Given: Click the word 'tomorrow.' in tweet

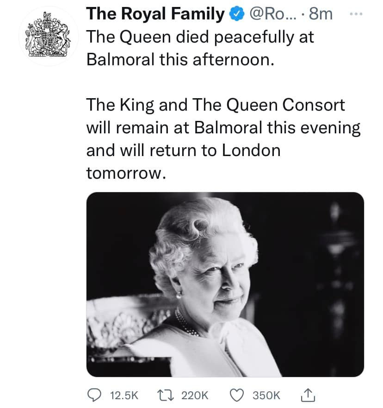Looking at the screenshot, I should (125, 172).
